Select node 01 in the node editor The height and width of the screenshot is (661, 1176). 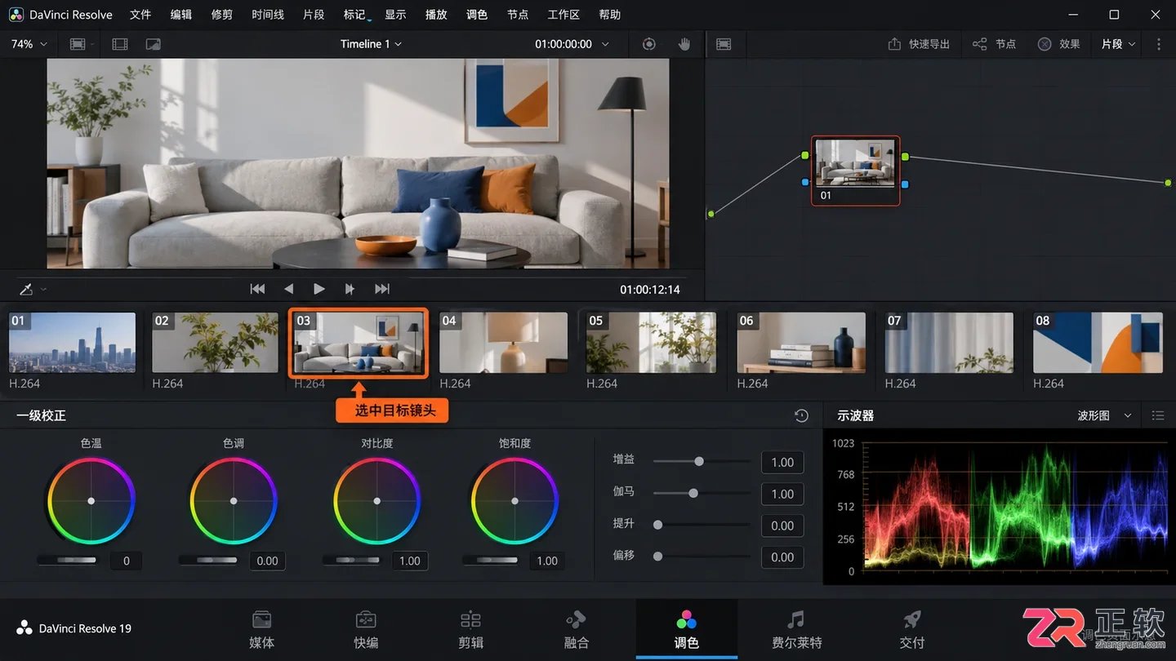pyautogui.click(x=856, y=171)
